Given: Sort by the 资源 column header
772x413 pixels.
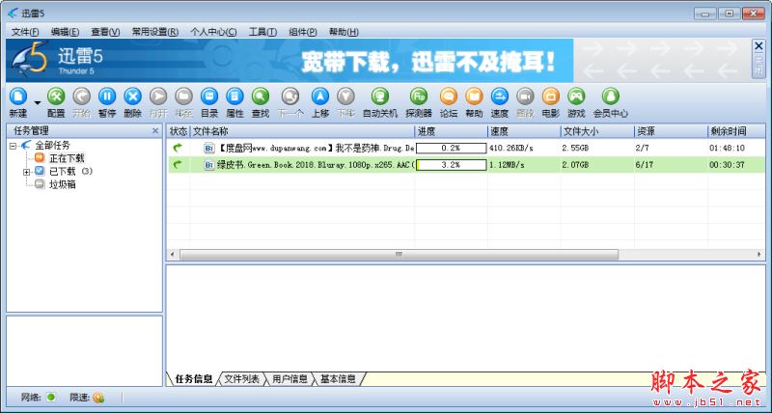Looking at the screenshot, I should (x=671, y=131).
